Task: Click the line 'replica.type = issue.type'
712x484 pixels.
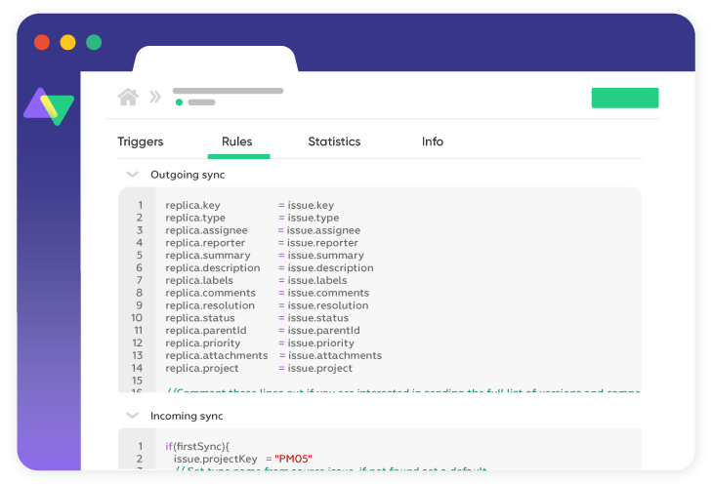Action: click(x=252, y=218)
